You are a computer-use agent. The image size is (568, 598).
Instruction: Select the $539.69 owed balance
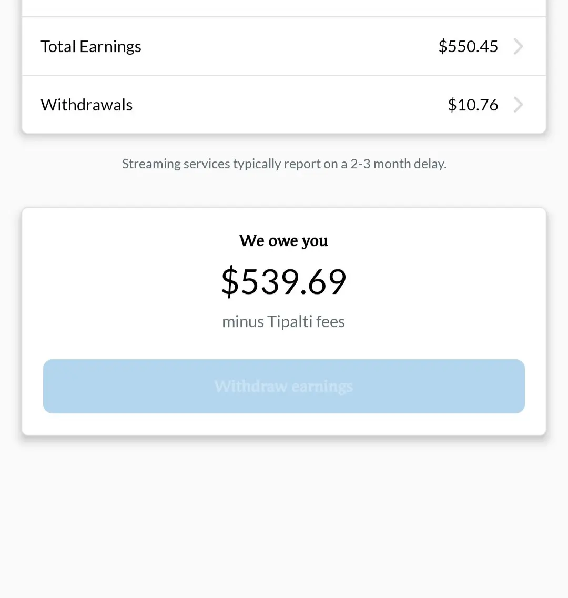point(284,281)
